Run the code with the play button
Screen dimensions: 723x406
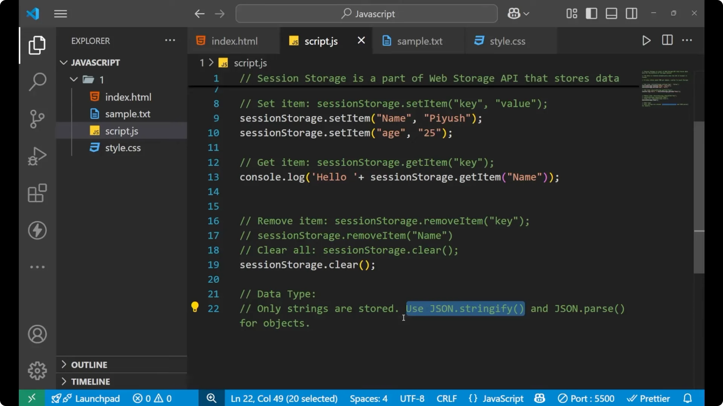point(647,40)
